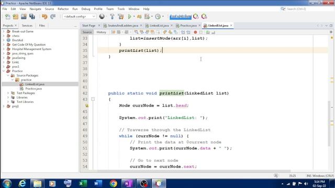
Task: Switch to the Start Page tab
Action: pos(88,26)
